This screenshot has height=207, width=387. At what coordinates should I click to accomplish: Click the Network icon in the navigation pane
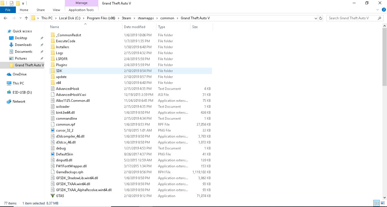9,102
